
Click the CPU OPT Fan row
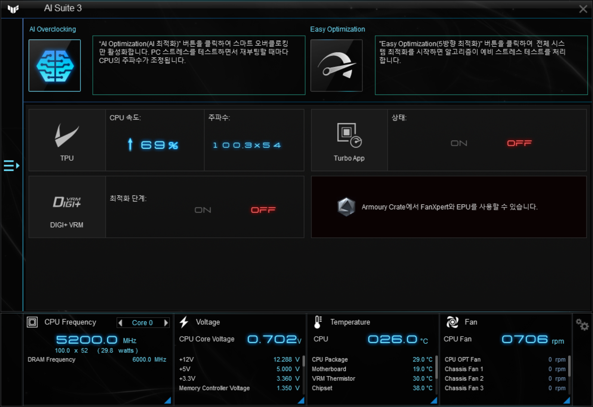[505, 360]
